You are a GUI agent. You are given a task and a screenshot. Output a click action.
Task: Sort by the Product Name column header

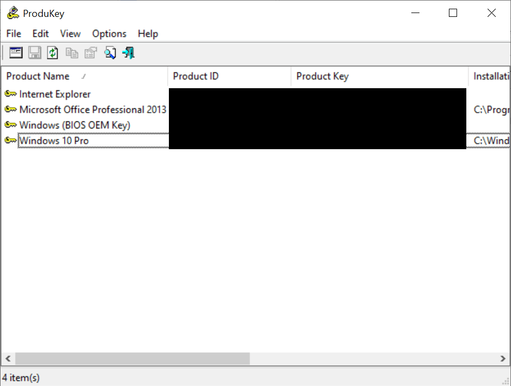click(84, 76)
